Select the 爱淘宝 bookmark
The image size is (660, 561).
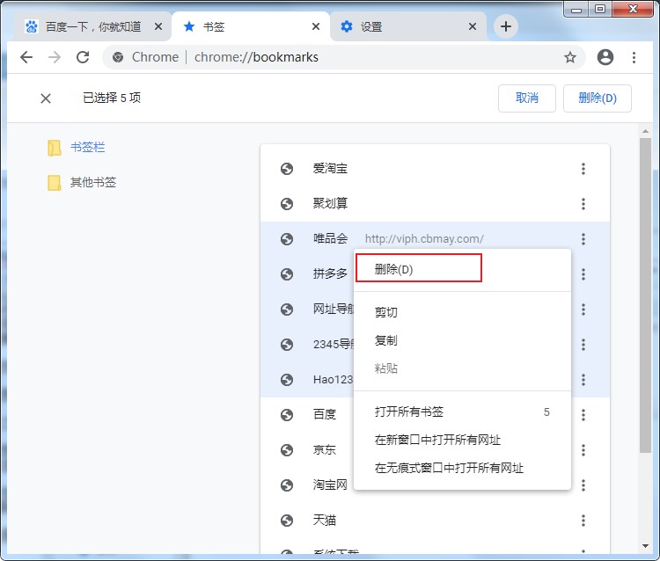(x=436, y=169)
